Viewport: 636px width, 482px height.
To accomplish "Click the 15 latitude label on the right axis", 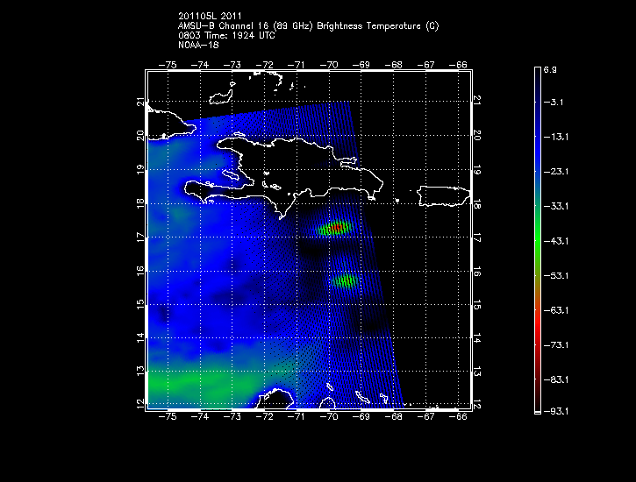I will [475, 304].
